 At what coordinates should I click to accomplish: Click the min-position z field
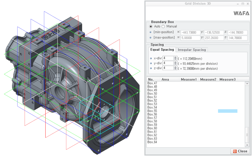point(238,32)
